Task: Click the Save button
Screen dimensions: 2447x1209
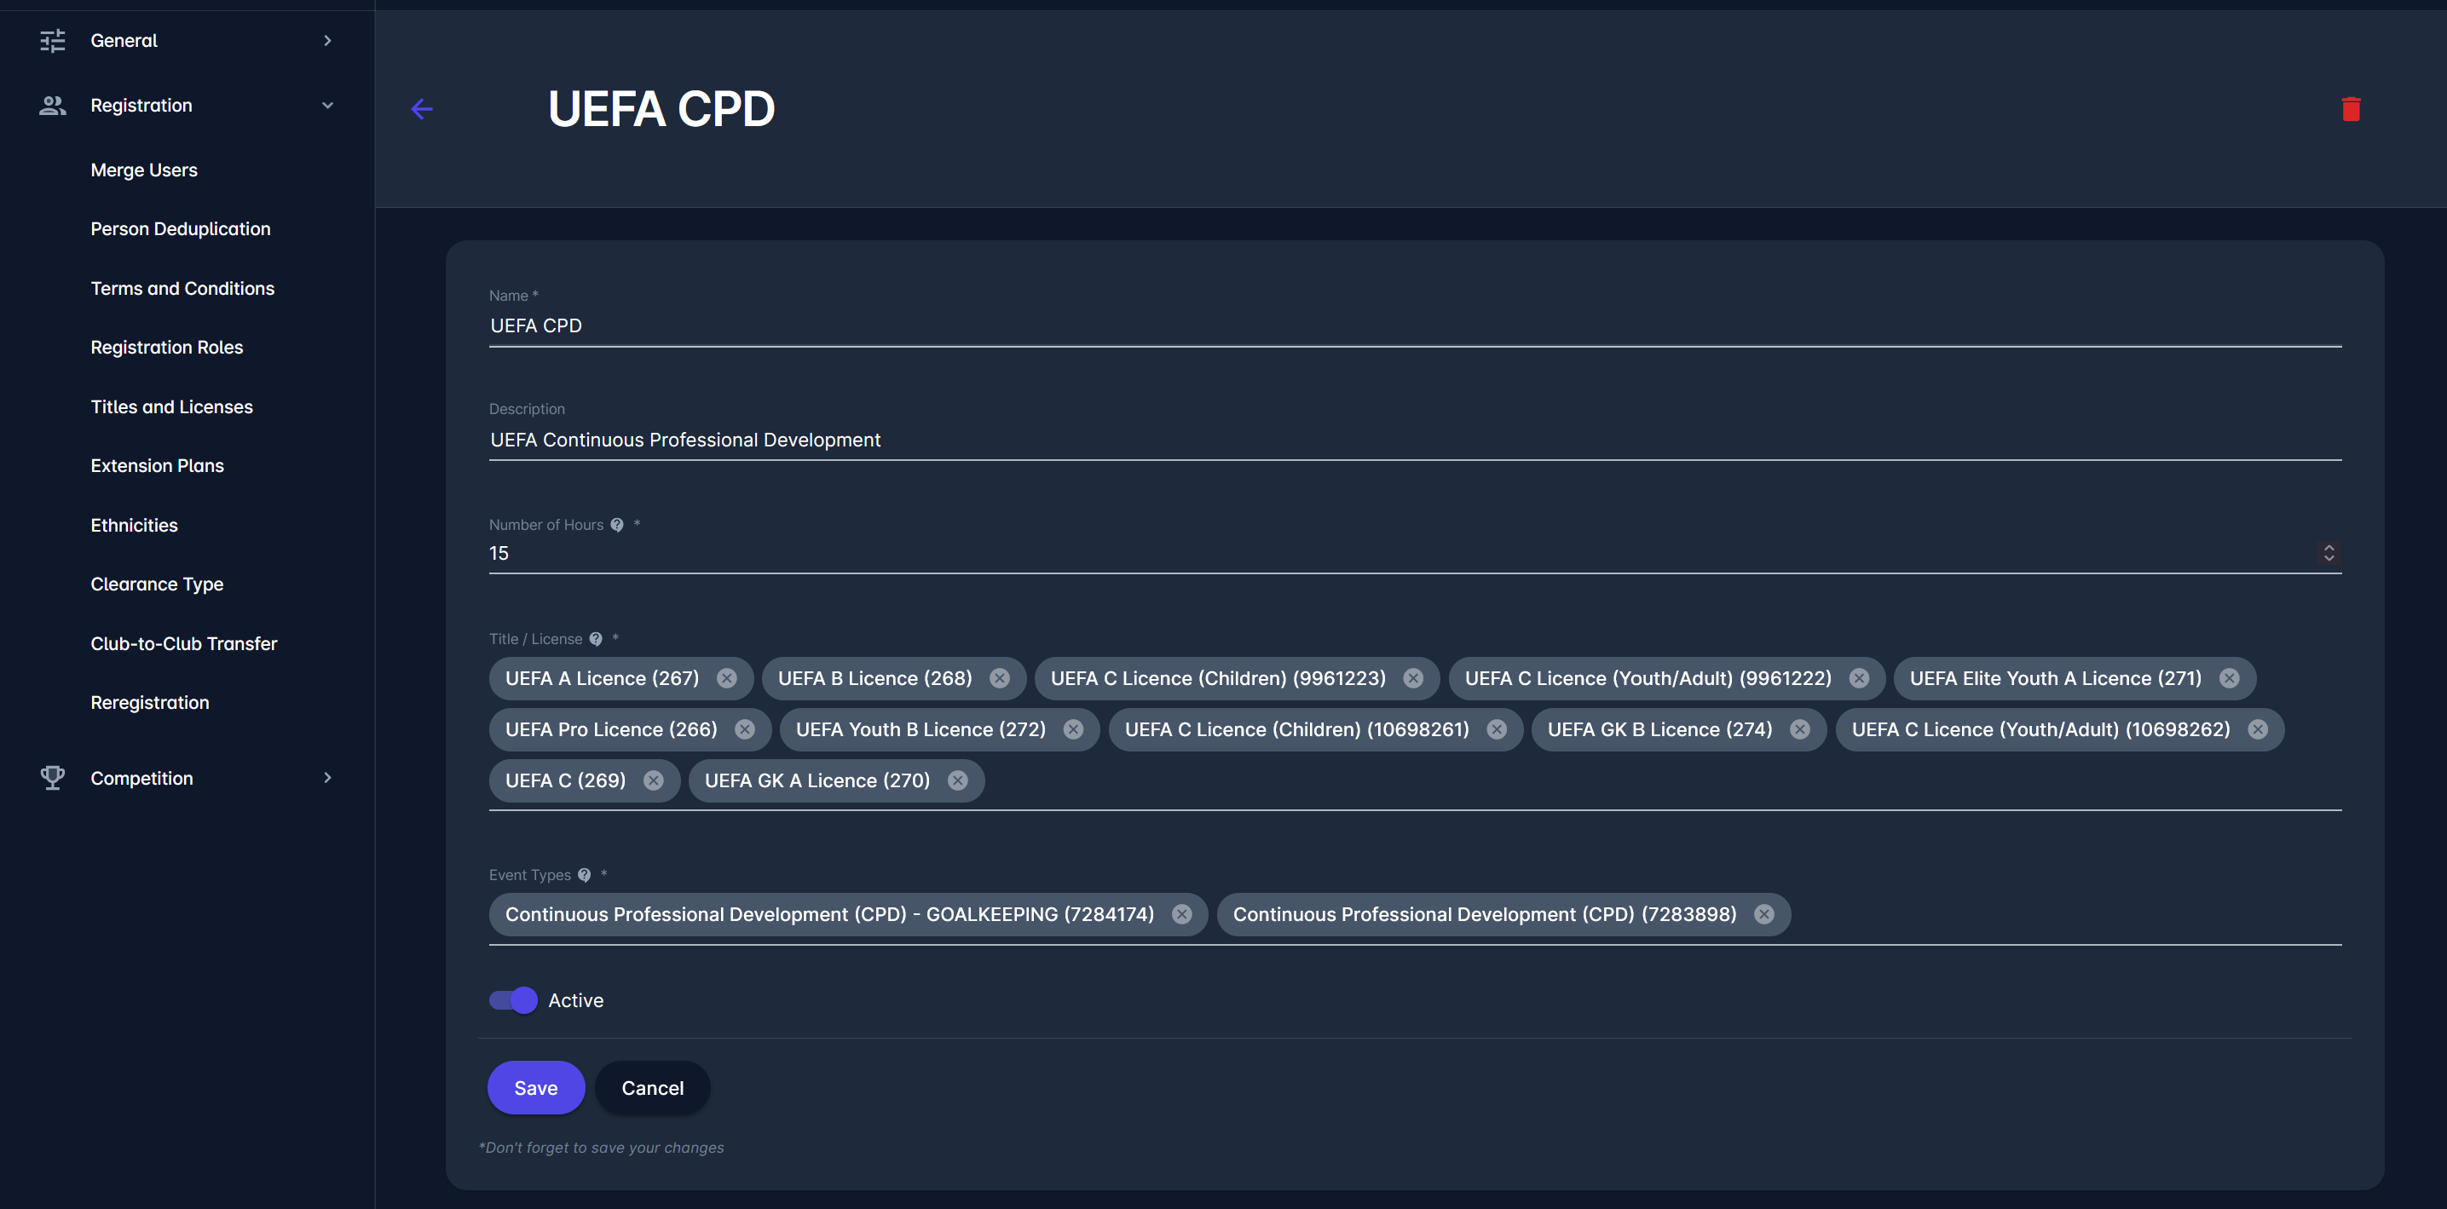Action: (x=536, y=1087)
